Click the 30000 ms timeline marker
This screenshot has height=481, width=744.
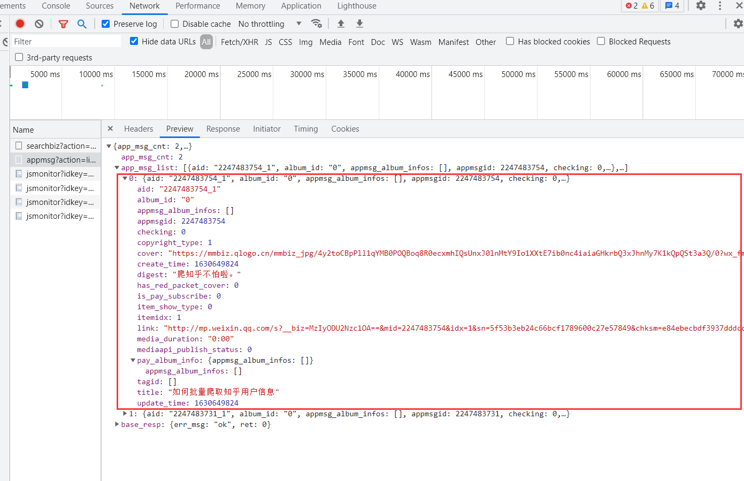[x=307, y=74]
